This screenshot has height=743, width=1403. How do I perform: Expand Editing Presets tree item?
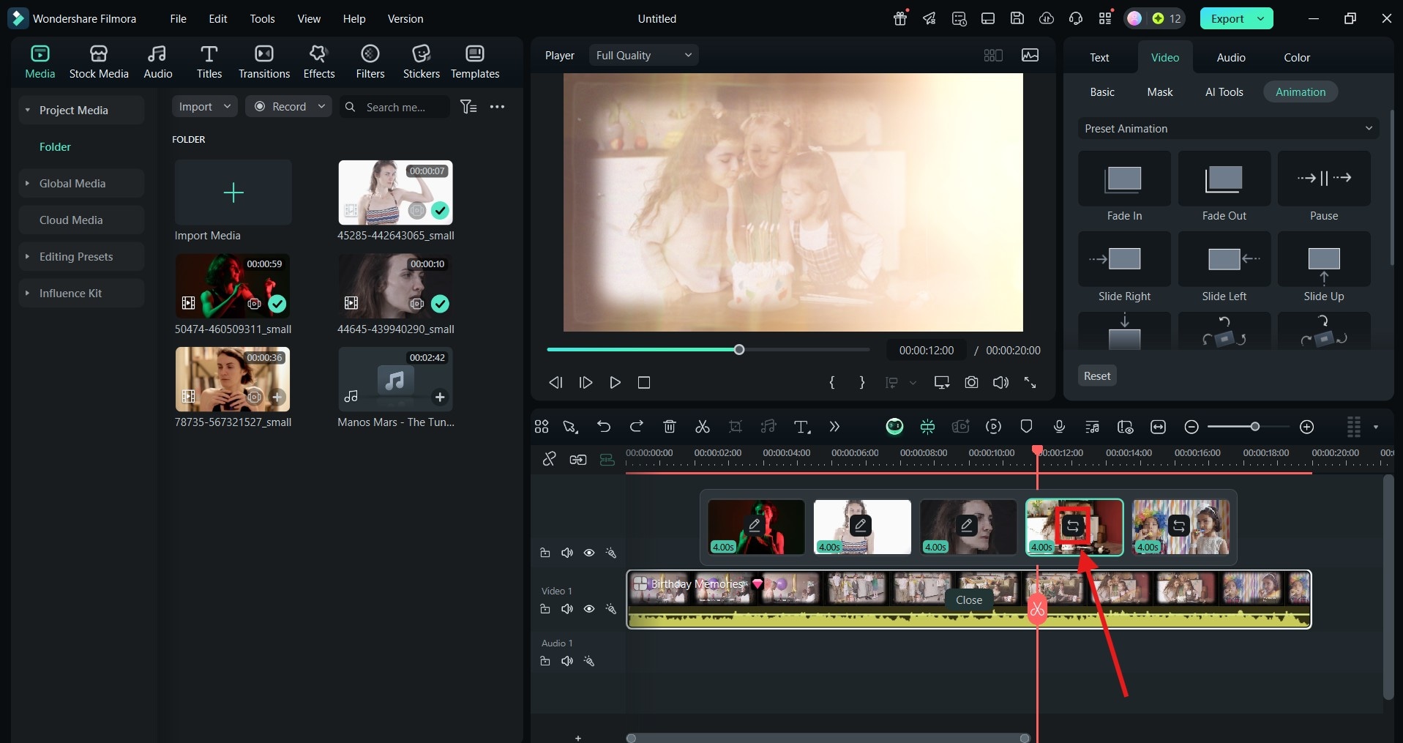(x=27, y=256)
